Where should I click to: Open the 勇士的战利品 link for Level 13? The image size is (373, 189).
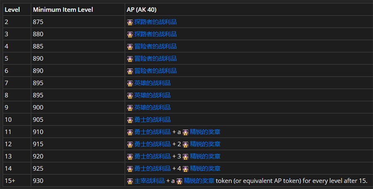click(152, 156)
